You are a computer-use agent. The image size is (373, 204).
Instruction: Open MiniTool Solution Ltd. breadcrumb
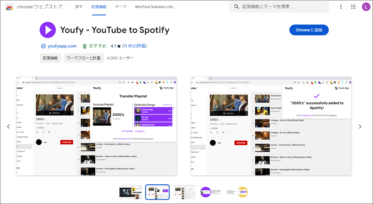[155, 7]
